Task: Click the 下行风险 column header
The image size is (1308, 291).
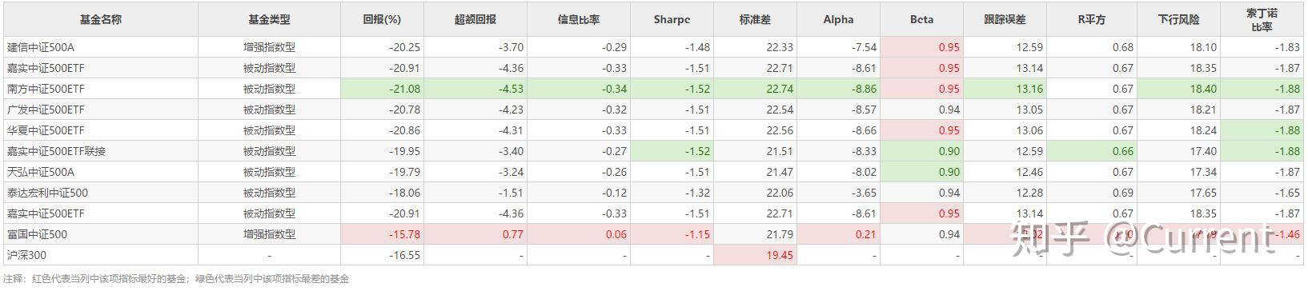Action: [x=1178, y=19]
